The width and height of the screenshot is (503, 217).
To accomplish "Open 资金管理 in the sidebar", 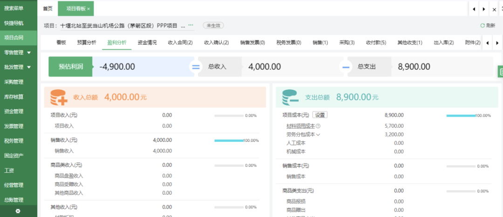I will click(14, 112).
